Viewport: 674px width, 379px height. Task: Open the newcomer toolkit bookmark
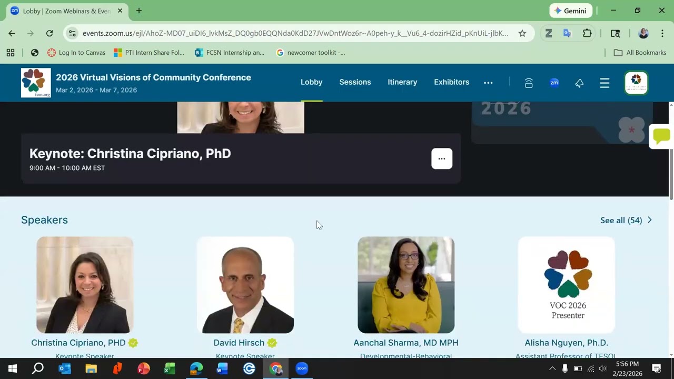311,53
